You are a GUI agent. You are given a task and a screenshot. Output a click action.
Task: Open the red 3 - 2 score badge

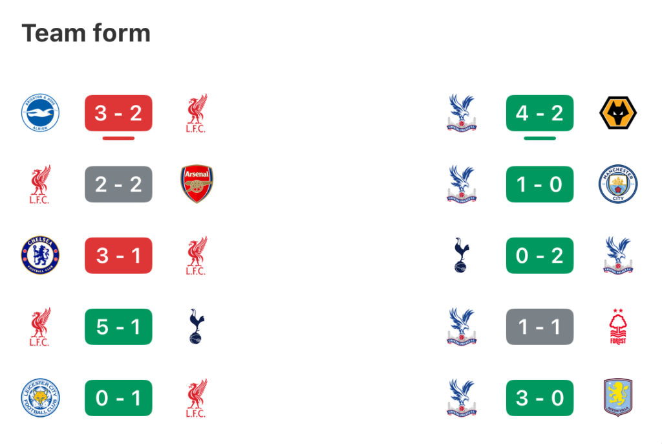pyautogui.click(x=118, y=113)
